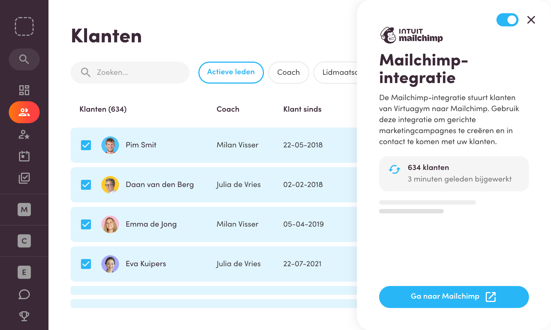The image size is (551, 330).
Task: Open the Coach filter dropdown
Action: click(x=289, y=72)
